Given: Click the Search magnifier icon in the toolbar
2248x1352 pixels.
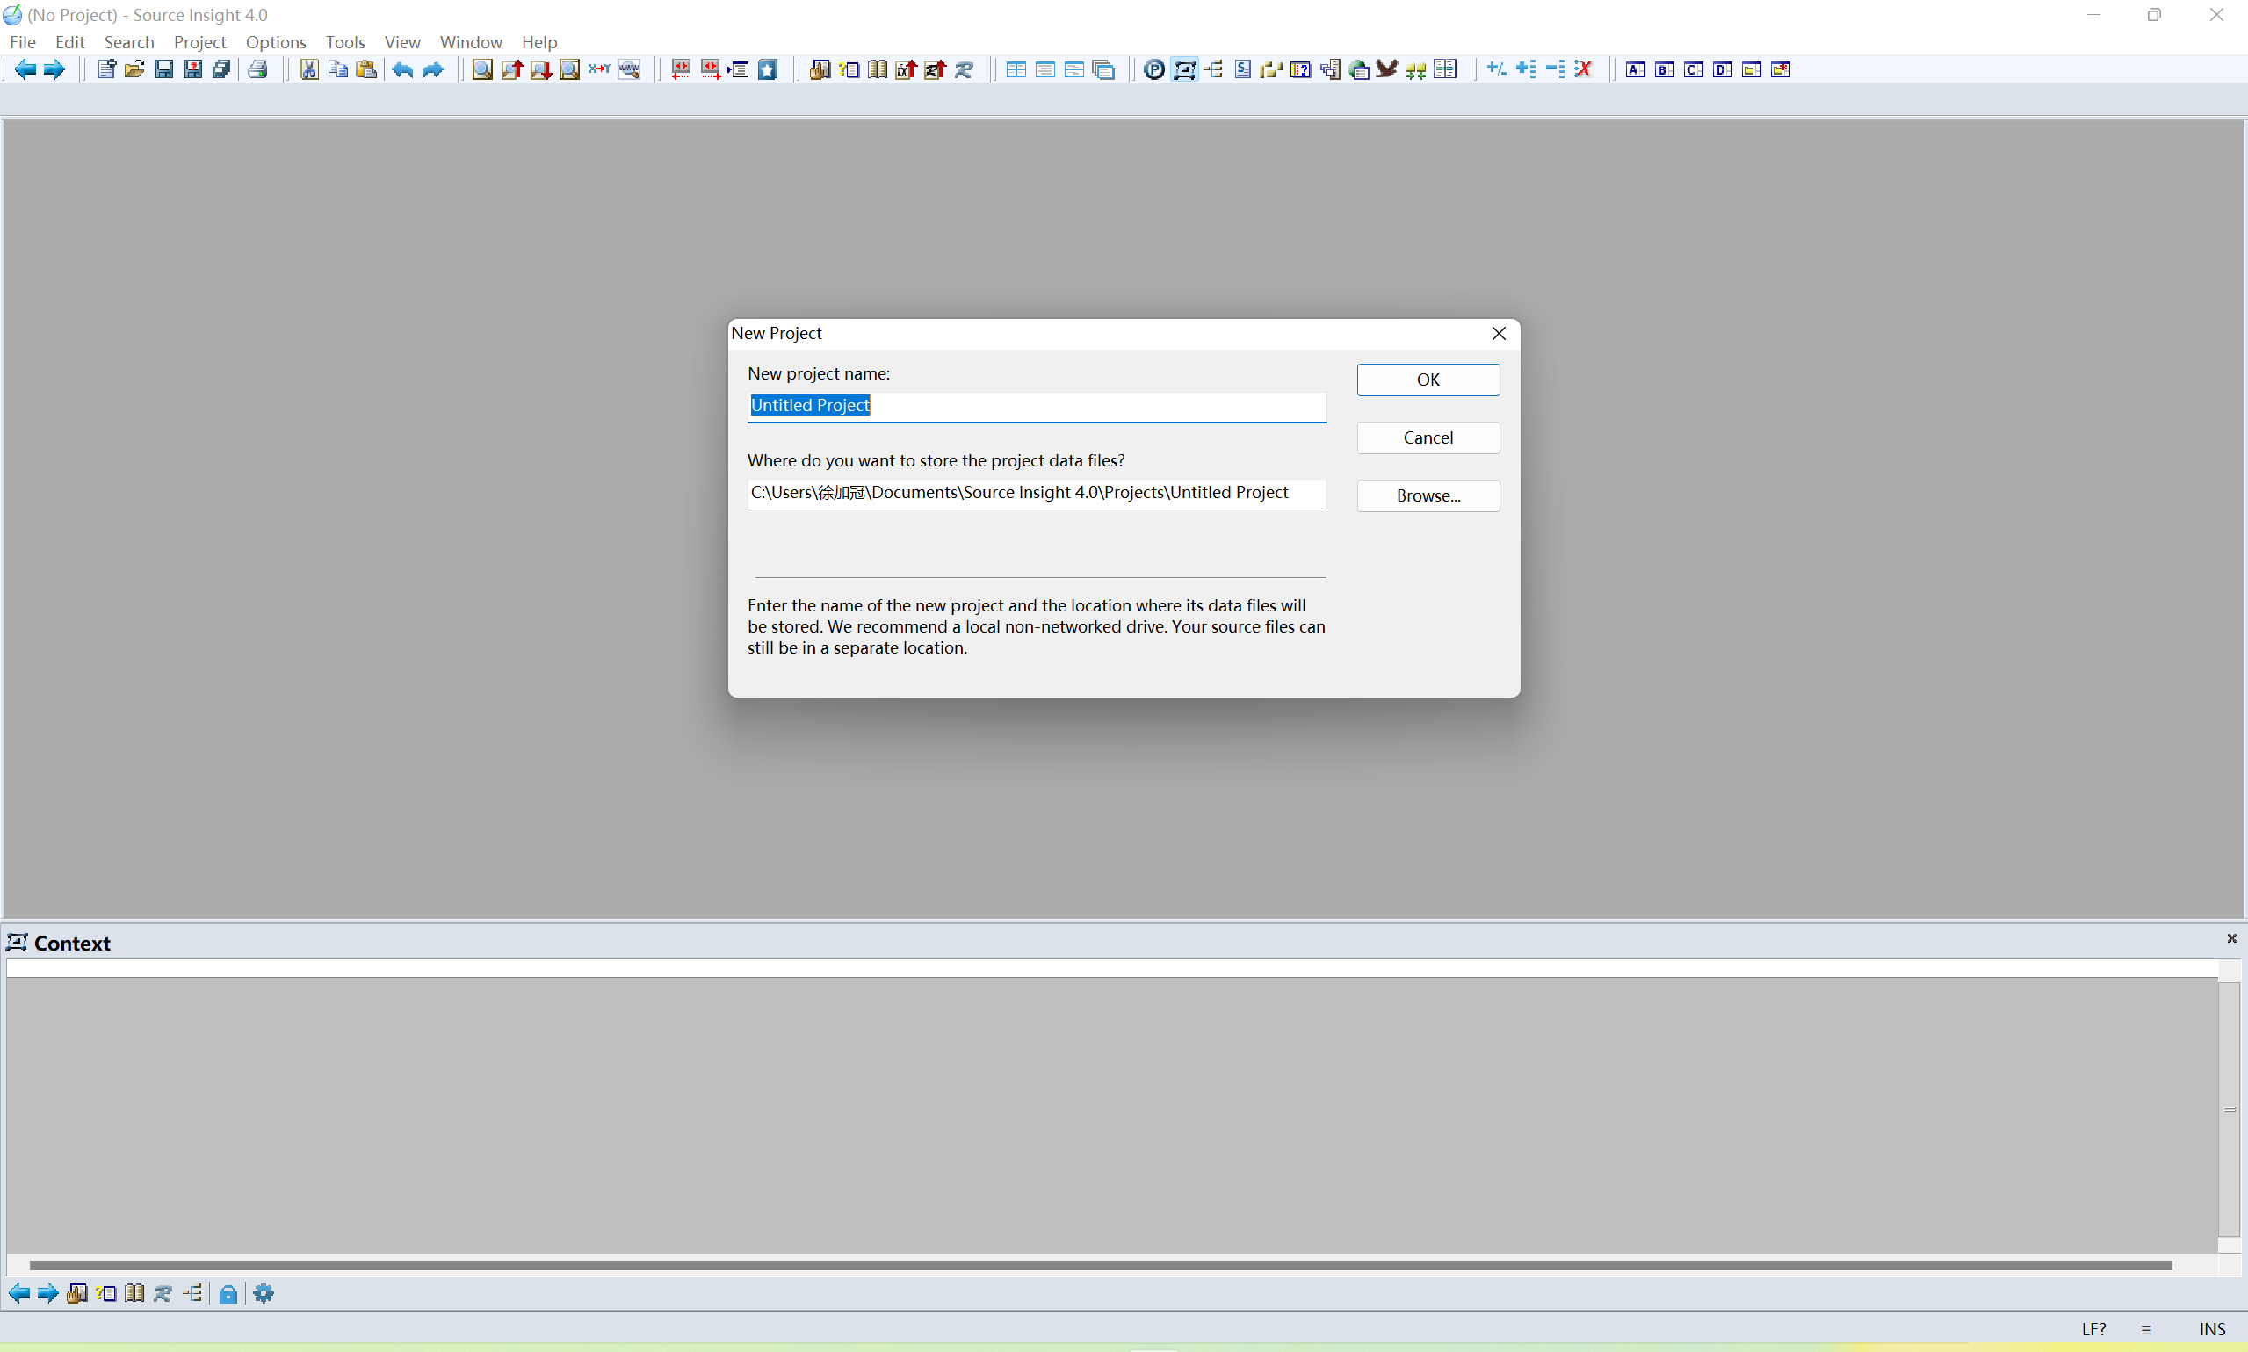Looking at the screenshot, I should point(483,69).
